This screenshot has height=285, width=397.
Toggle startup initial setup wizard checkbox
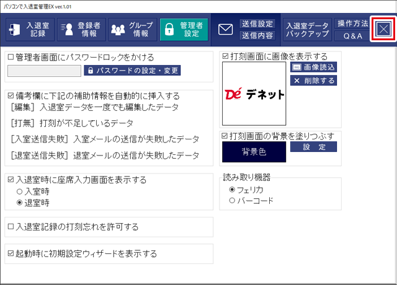coord(11,253)
